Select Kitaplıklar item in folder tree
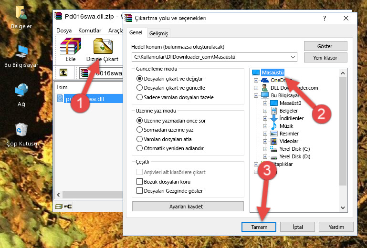The image size is (367, 248). click(281, 164)
